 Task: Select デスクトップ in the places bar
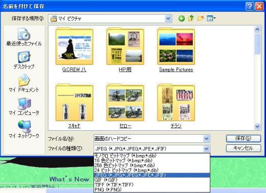pos(24,60)
